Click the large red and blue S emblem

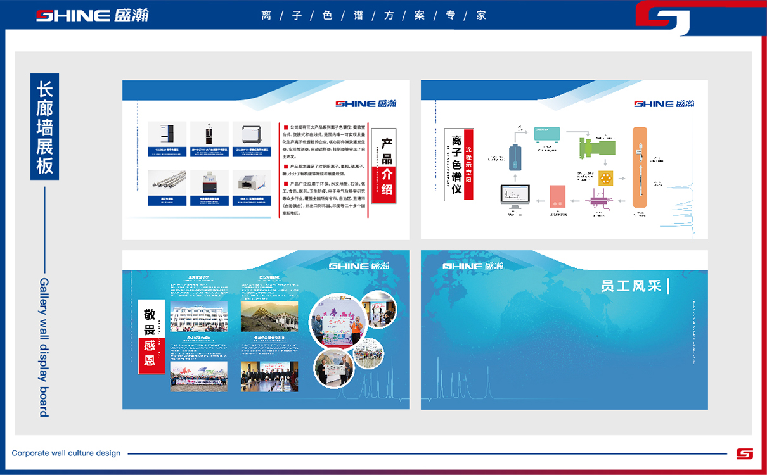coord(663,18)
